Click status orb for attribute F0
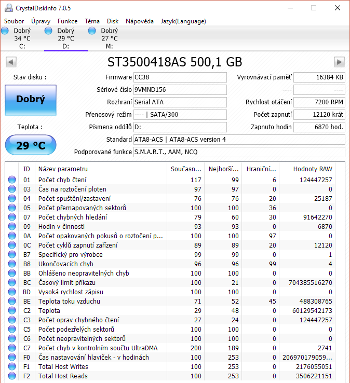Image resolution: width=350 pixels, height=383 pixels. (12, 357)
